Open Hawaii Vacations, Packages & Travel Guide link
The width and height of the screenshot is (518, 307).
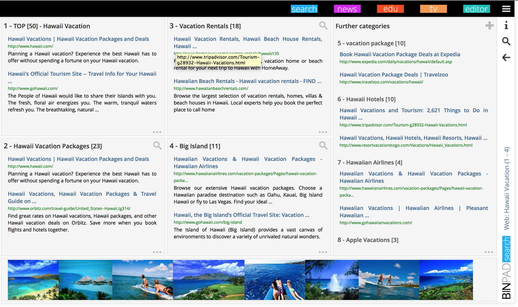(82, 197)
